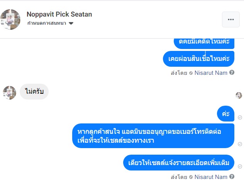Click Noppavit's profile picture in the header

pos(10,20)
